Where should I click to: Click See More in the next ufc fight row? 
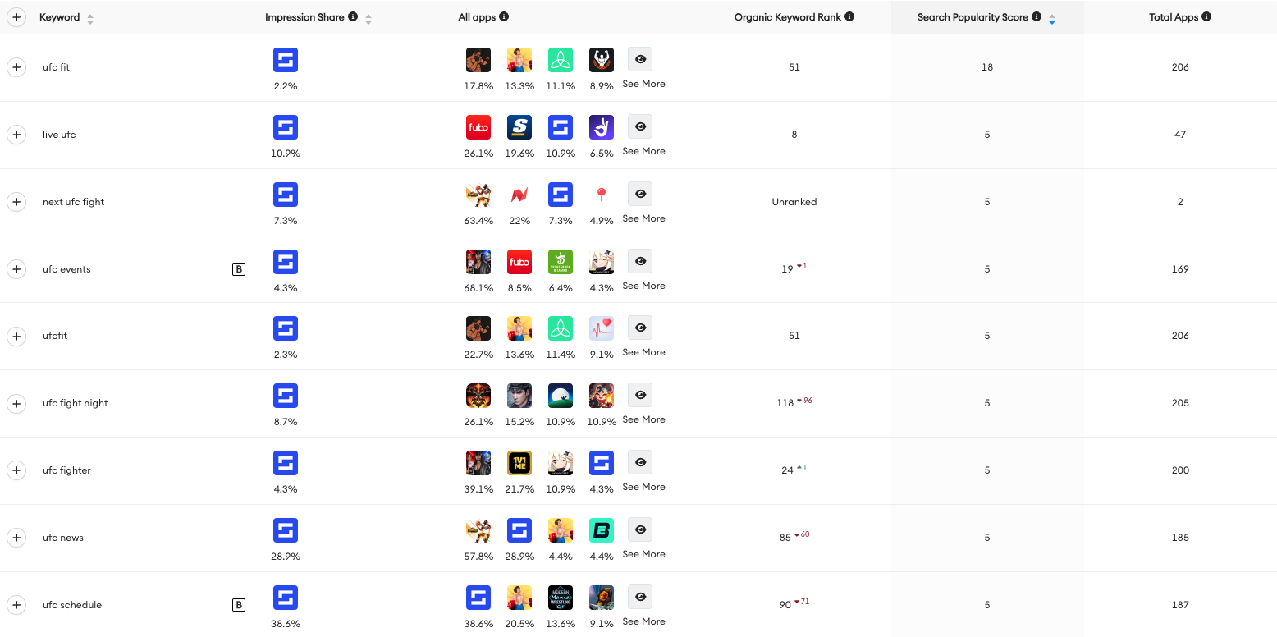[x=643, y=218]
